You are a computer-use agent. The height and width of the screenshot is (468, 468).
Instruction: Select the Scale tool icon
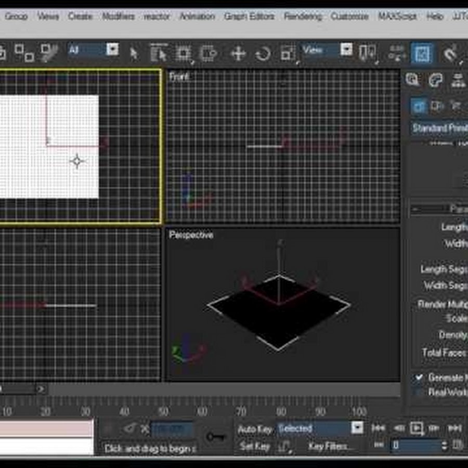coord(288,54)
